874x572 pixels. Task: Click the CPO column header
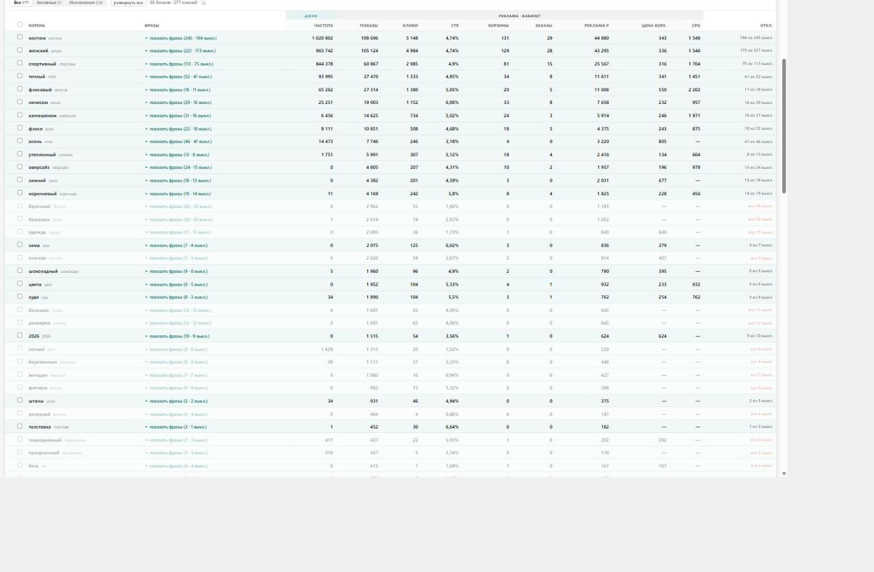(x=696, y=26)
